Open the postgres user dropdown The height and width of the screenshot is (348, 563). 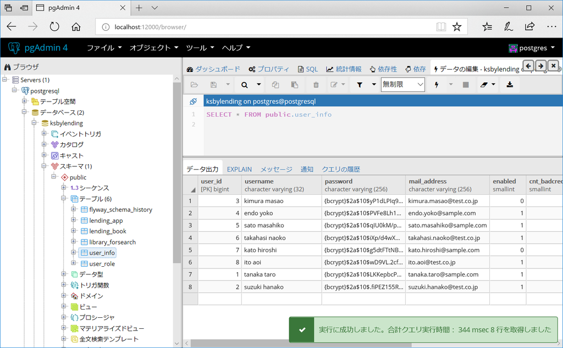(x=532, y=48)
